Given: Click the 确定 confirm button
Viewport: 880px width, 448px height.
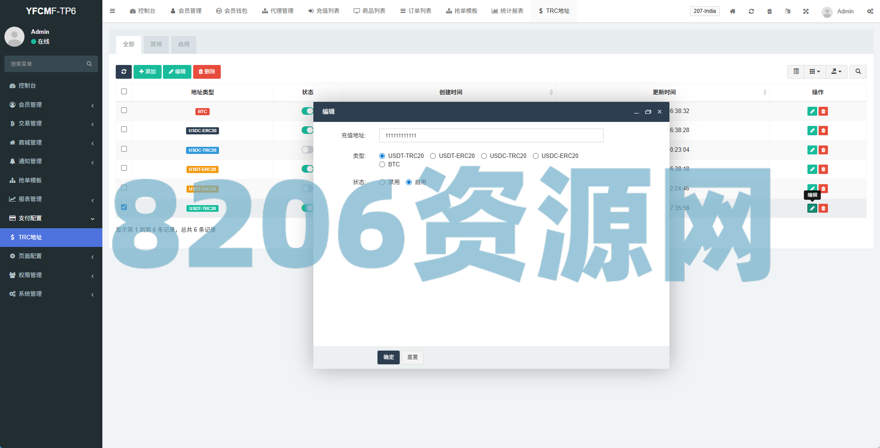Looking at the screenshot, I should pyautogui.click(x=388, y=357).
